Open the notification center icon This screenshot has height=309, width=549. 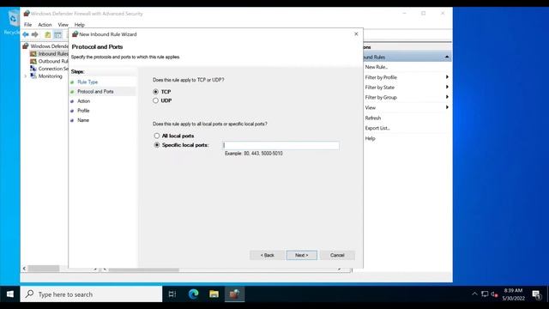[x=536, y=294]
